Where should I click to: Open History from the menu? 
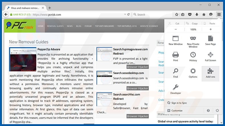point(193,57)
